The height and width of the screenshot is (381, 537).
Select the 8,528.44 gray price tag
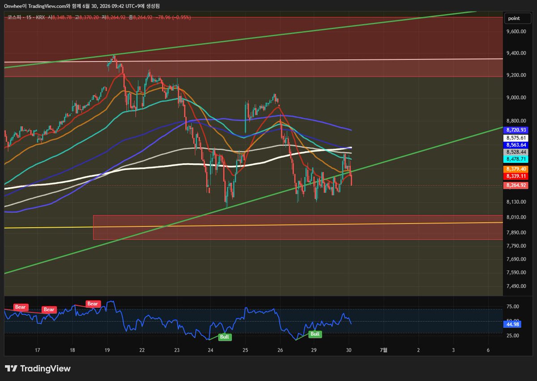pyautogui.click(x=517, y=152)
